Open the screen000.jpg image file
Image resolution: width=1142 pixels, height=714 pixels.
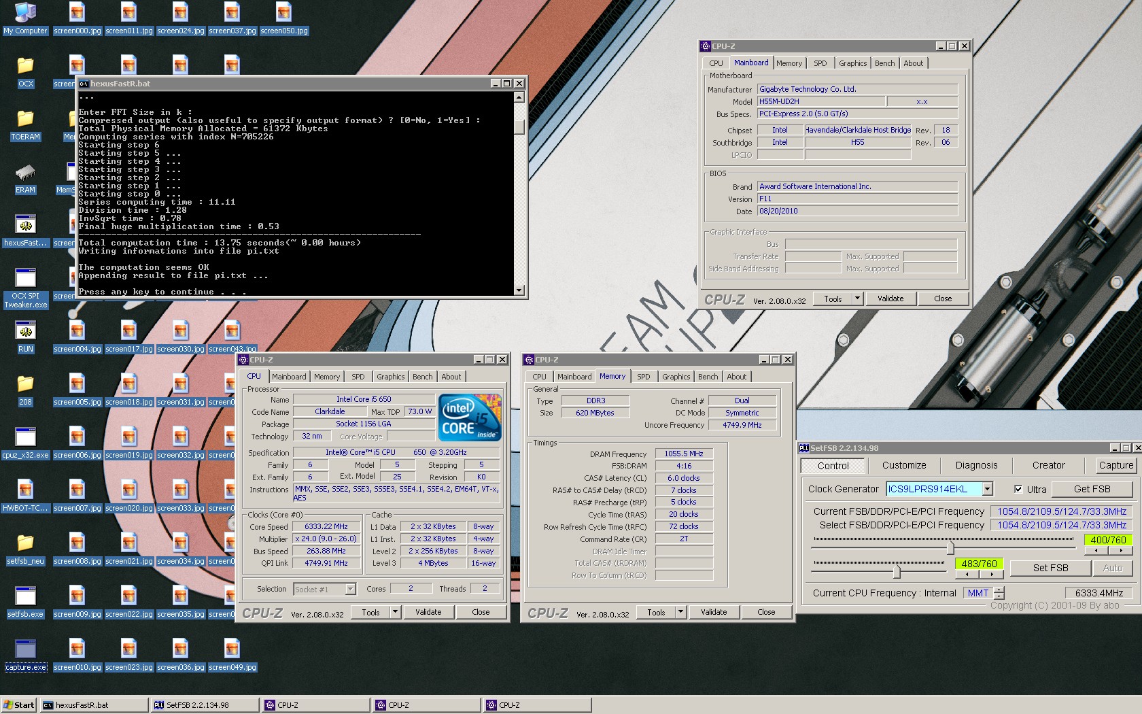(77, 18)
